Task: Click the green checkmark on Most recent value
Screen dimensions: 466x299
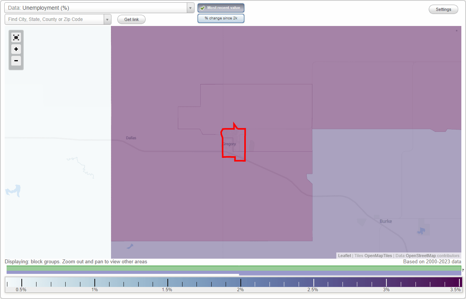Action: coord(202,8)
